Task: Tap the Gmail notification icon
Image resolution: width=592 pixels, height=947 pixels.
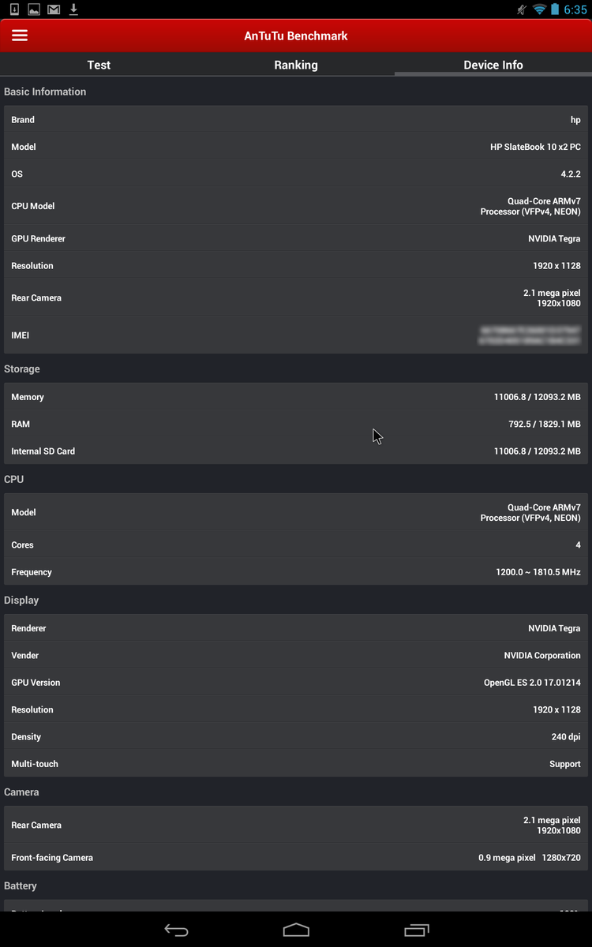Action: click(x=54, y=9)
